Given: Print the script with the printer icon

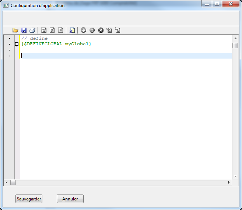Looking at the screenshot, I should click(32, 30).
